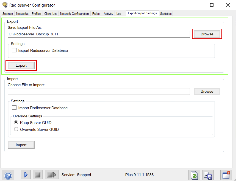Click the Service: Stopped status text
The image size is (236, 181).
pos(76,175)
